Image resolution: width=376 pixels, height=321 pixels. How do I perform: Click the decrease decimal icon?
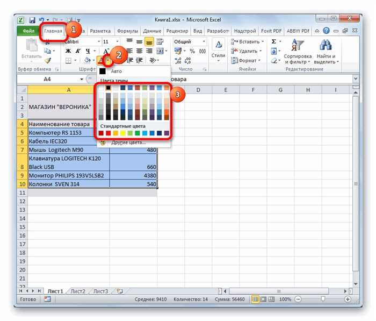pos(188,61)
